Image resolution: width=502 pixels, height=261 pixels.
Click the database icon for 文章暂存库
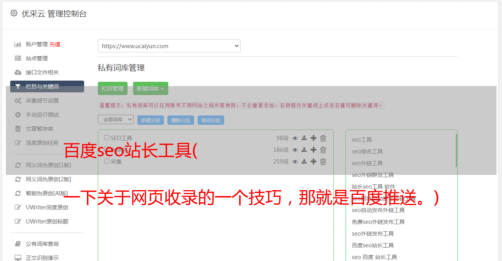point(18,129)
